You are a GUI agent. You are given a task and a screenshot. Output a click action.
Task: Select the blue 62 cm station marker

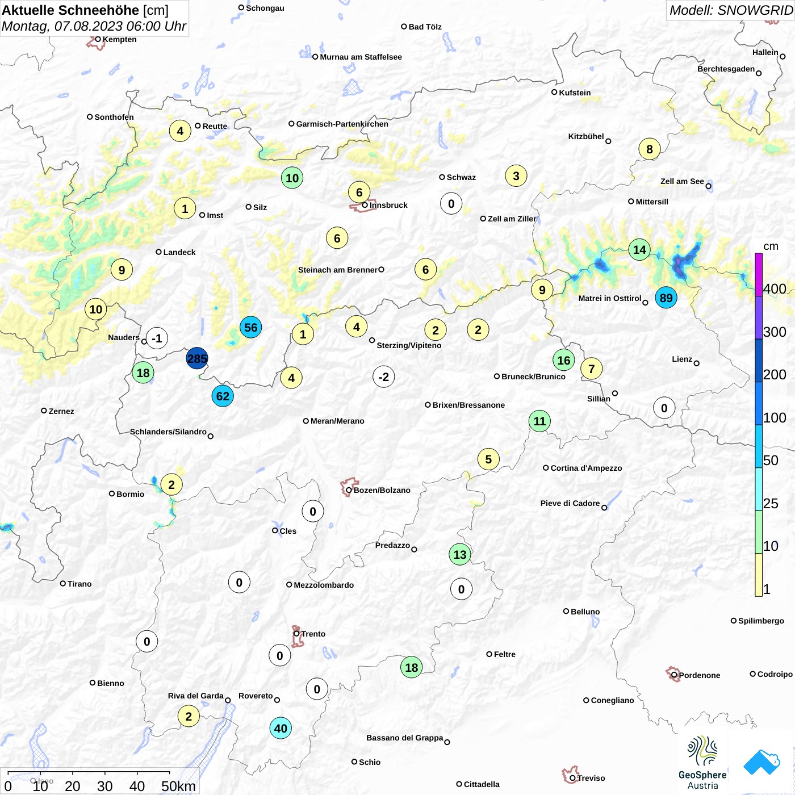click(223, 396)
